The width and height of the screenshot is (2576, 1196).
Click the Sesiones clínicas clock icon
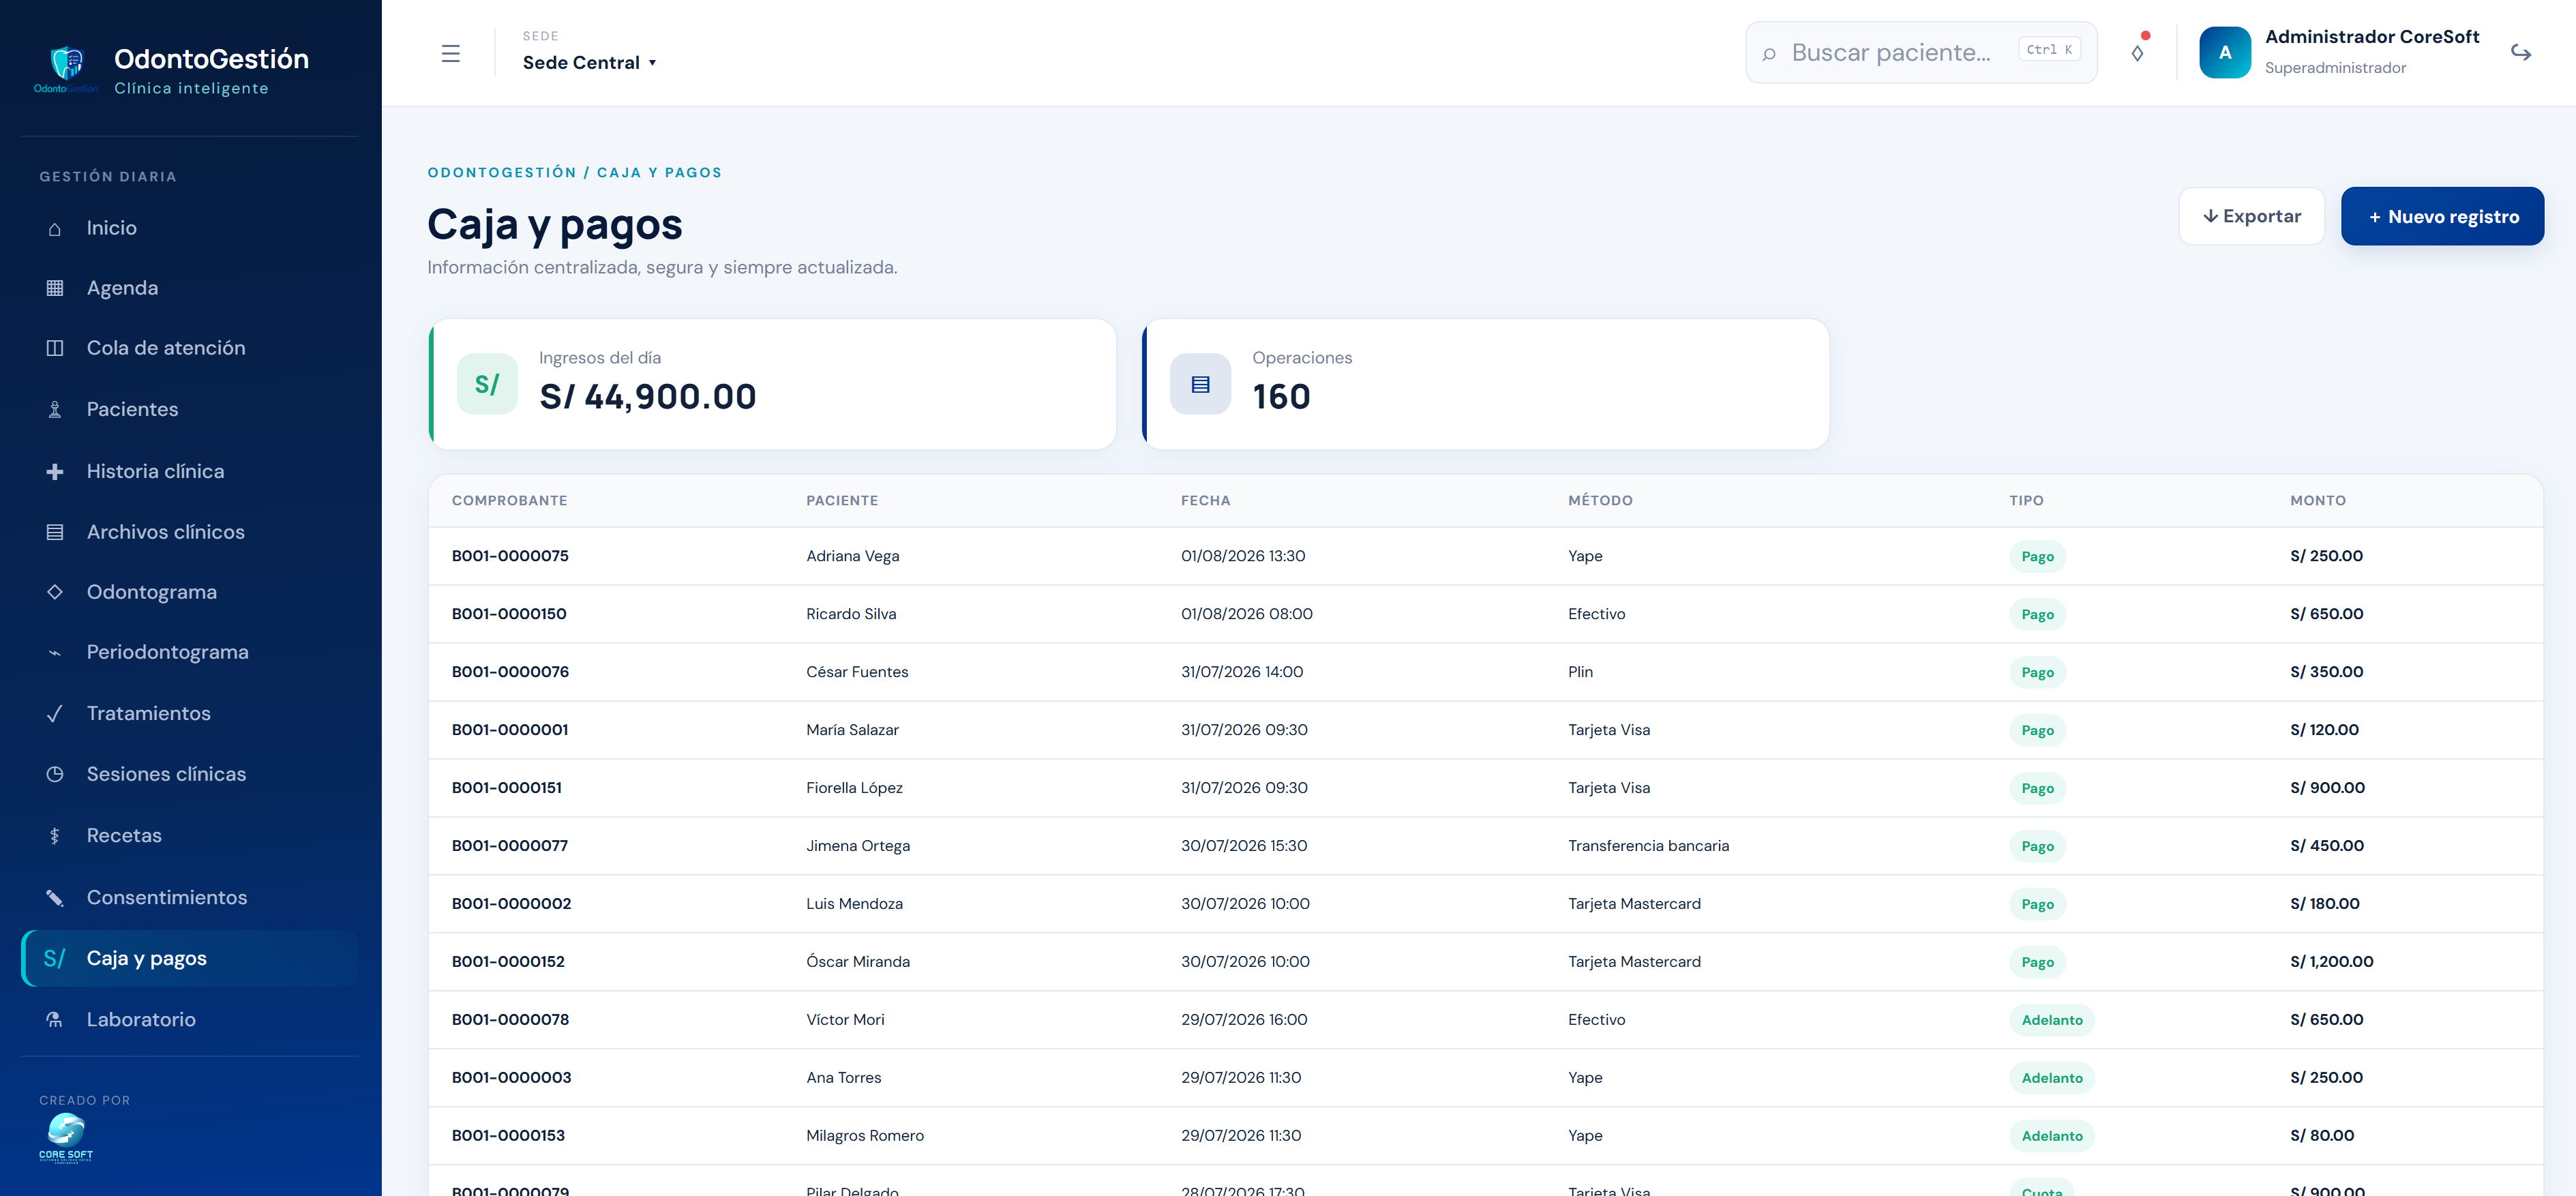tap(55, 774)
